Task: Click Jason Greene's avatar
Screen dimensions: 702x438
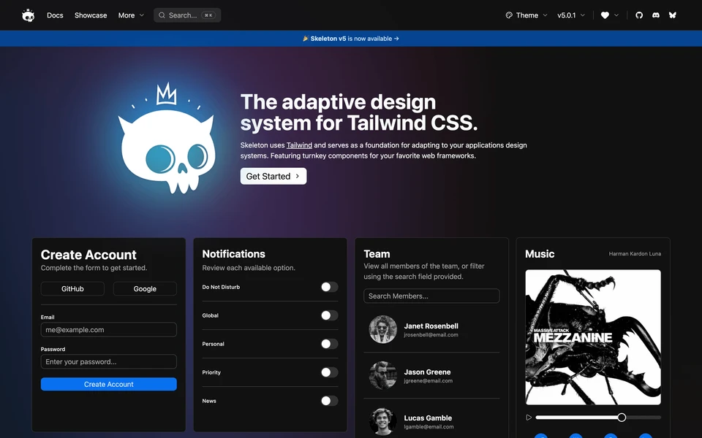Action: pyautogui.click(x=382, y=375)
